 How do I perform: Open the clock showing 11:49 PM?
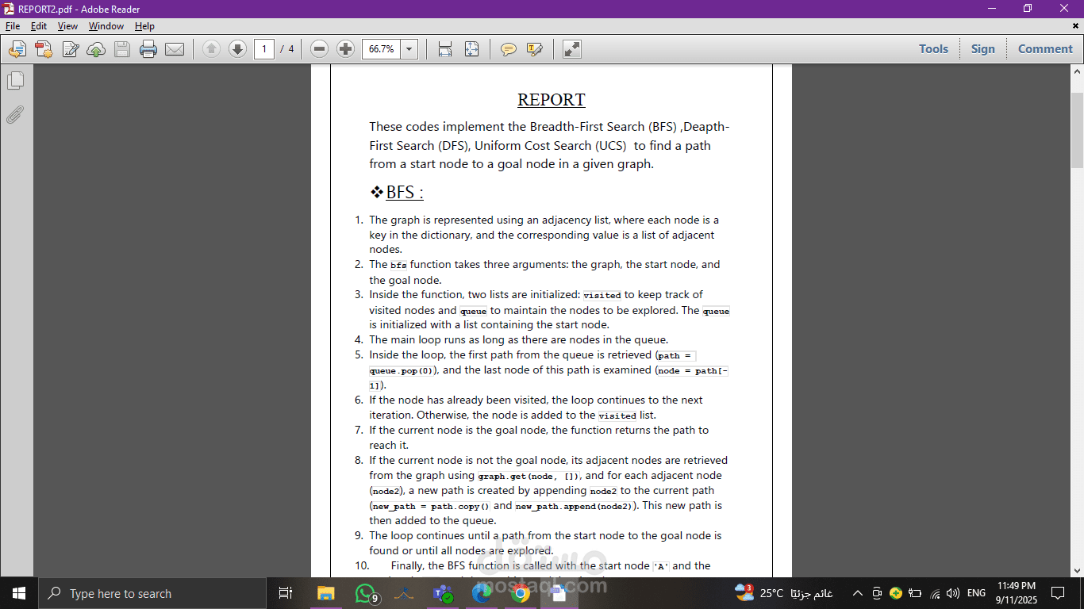1017,593
